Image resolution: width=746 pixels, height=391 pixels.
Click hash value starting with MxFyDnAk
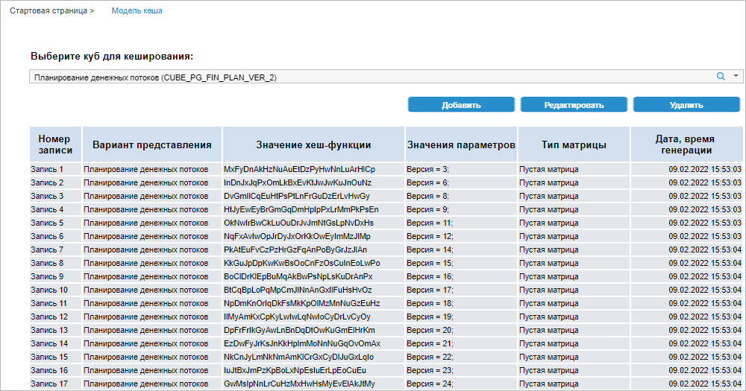299,169
